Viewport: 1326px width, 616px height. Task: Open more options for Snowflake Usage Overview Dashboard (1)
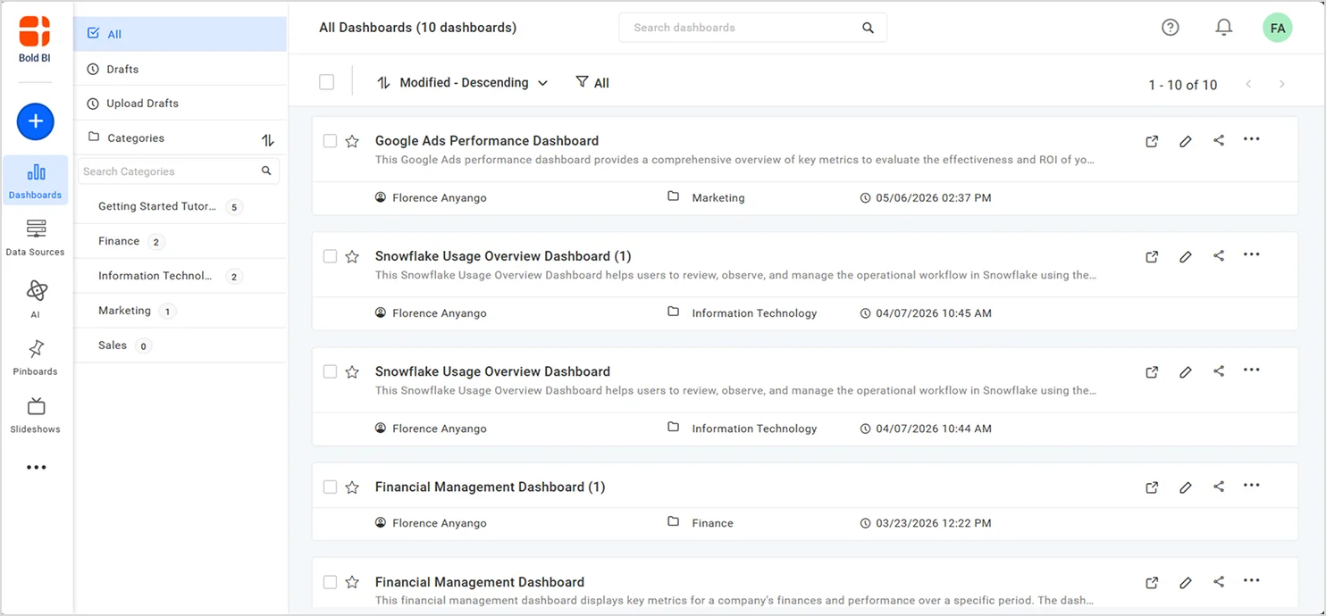tap(1251, 254)
